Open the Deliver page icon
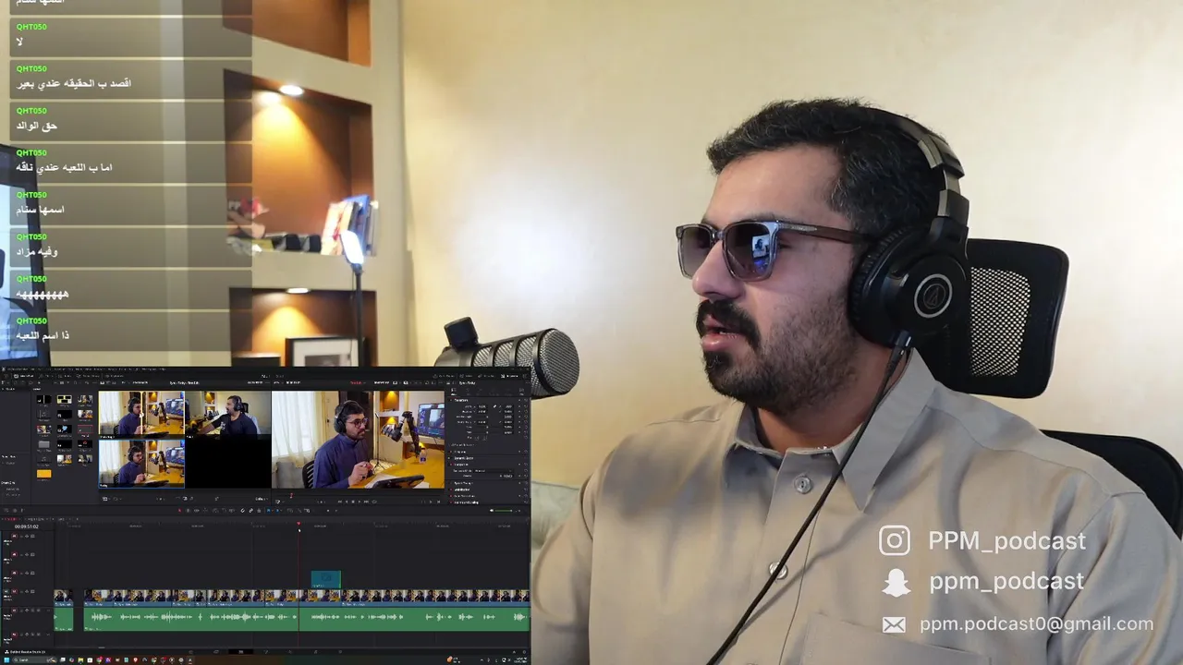Screen dimensions: 1183x665 [340, 651]
